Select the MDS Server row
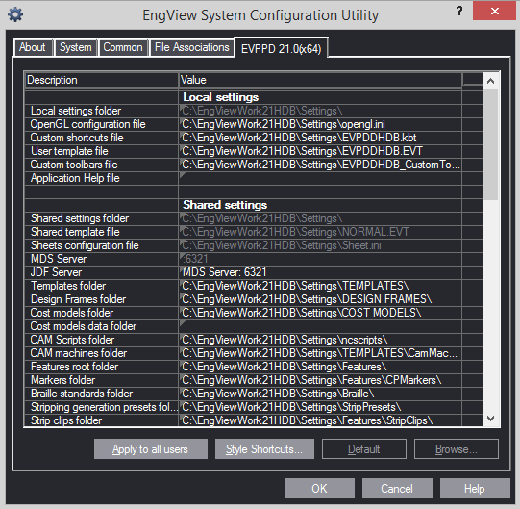Image resolution: width=520 pixels, height=509 pixels. click(x=243, y=259)
